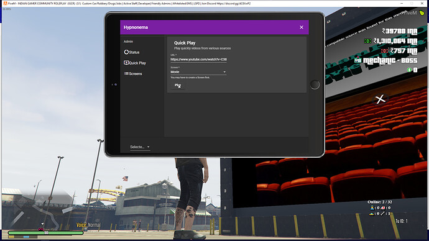Click the green health bar
Viewport: 429px width, 241px height.
(45, 233)
